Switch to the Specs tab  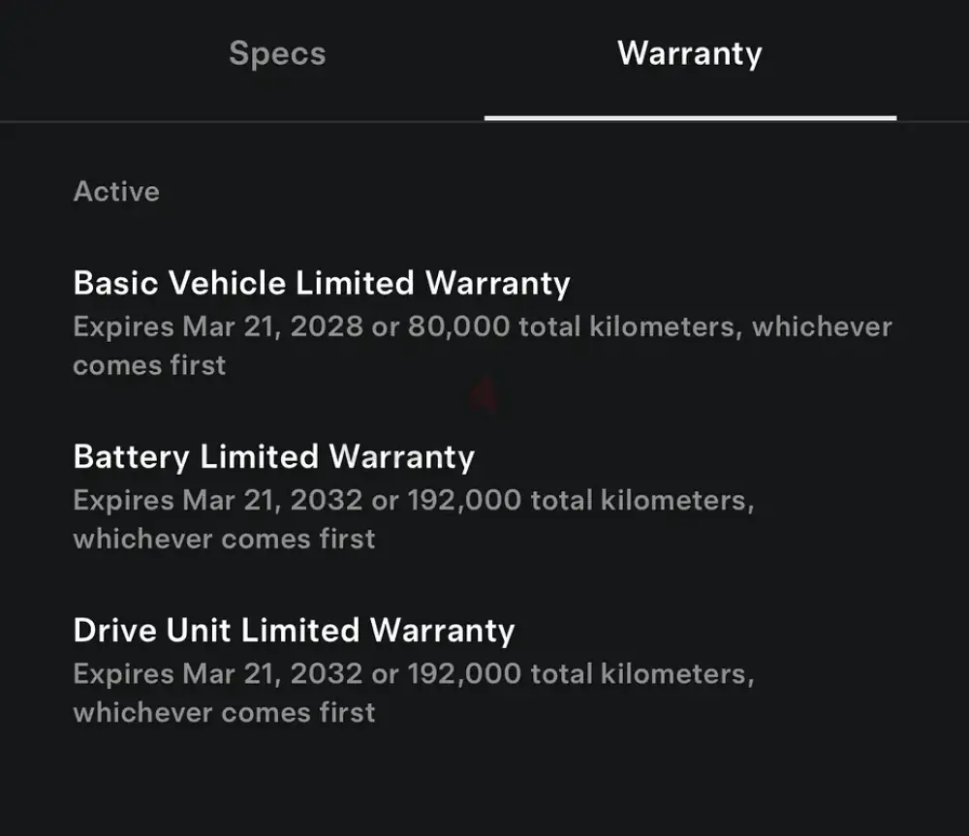277,53
